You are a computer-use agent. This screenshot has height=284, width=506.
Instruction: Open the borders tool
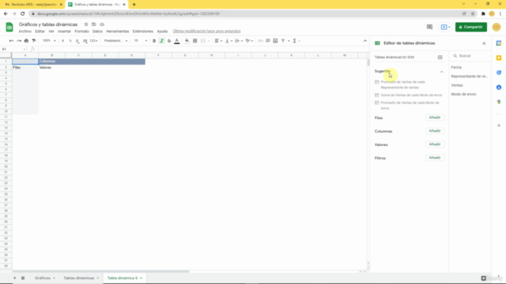pyautogui.click(x=195, y=41)
